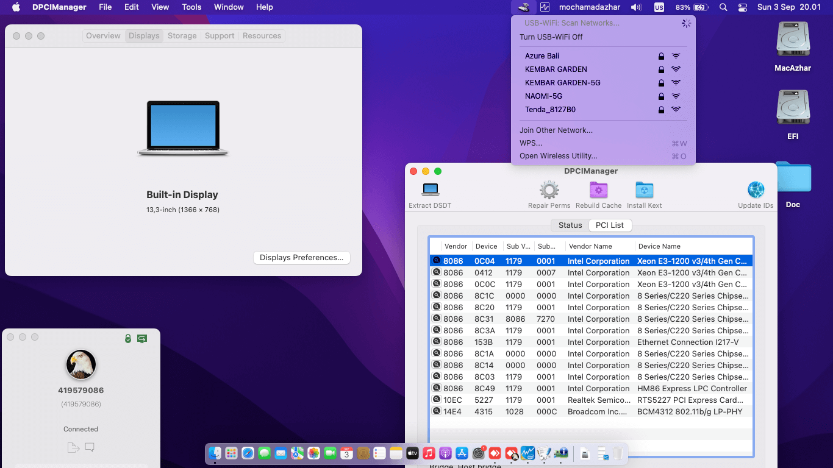833x468 pixels.
Task: Switch to the Resources tab
Action: coord(262,36)
